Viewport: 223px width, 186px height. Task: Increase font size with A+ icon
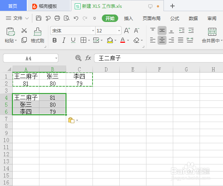tap(127, 31)
